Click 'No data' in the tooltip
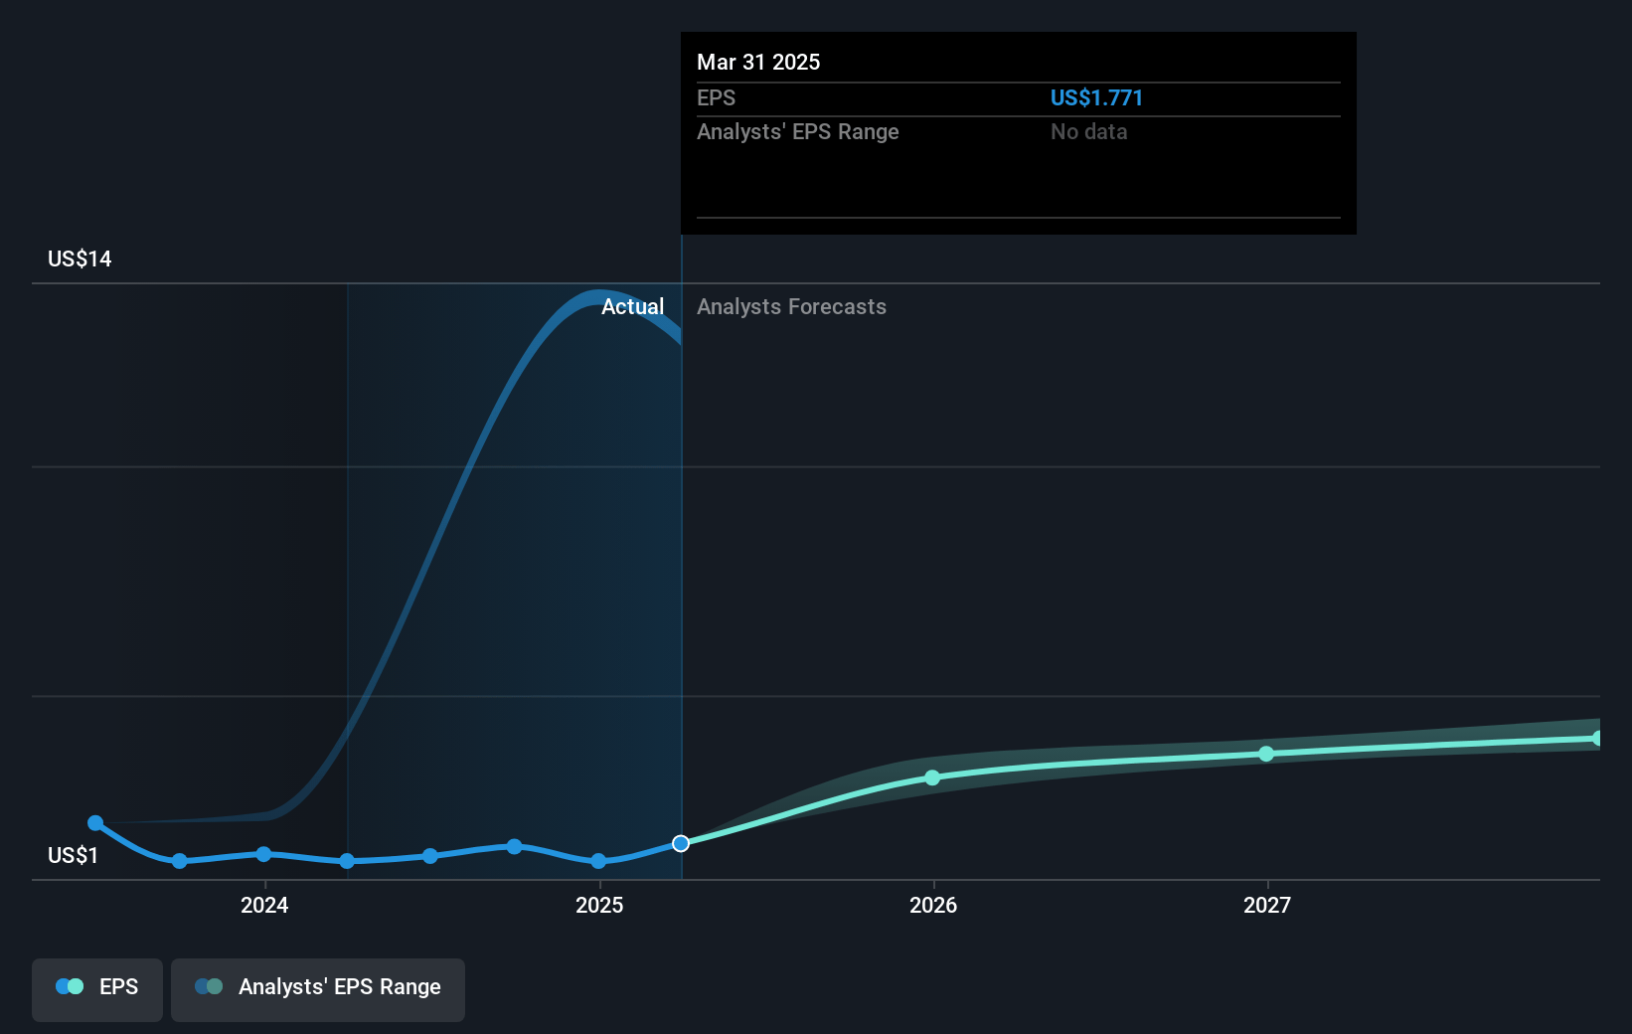This screenshot has width=1632, height=1034. [1088, 131]
